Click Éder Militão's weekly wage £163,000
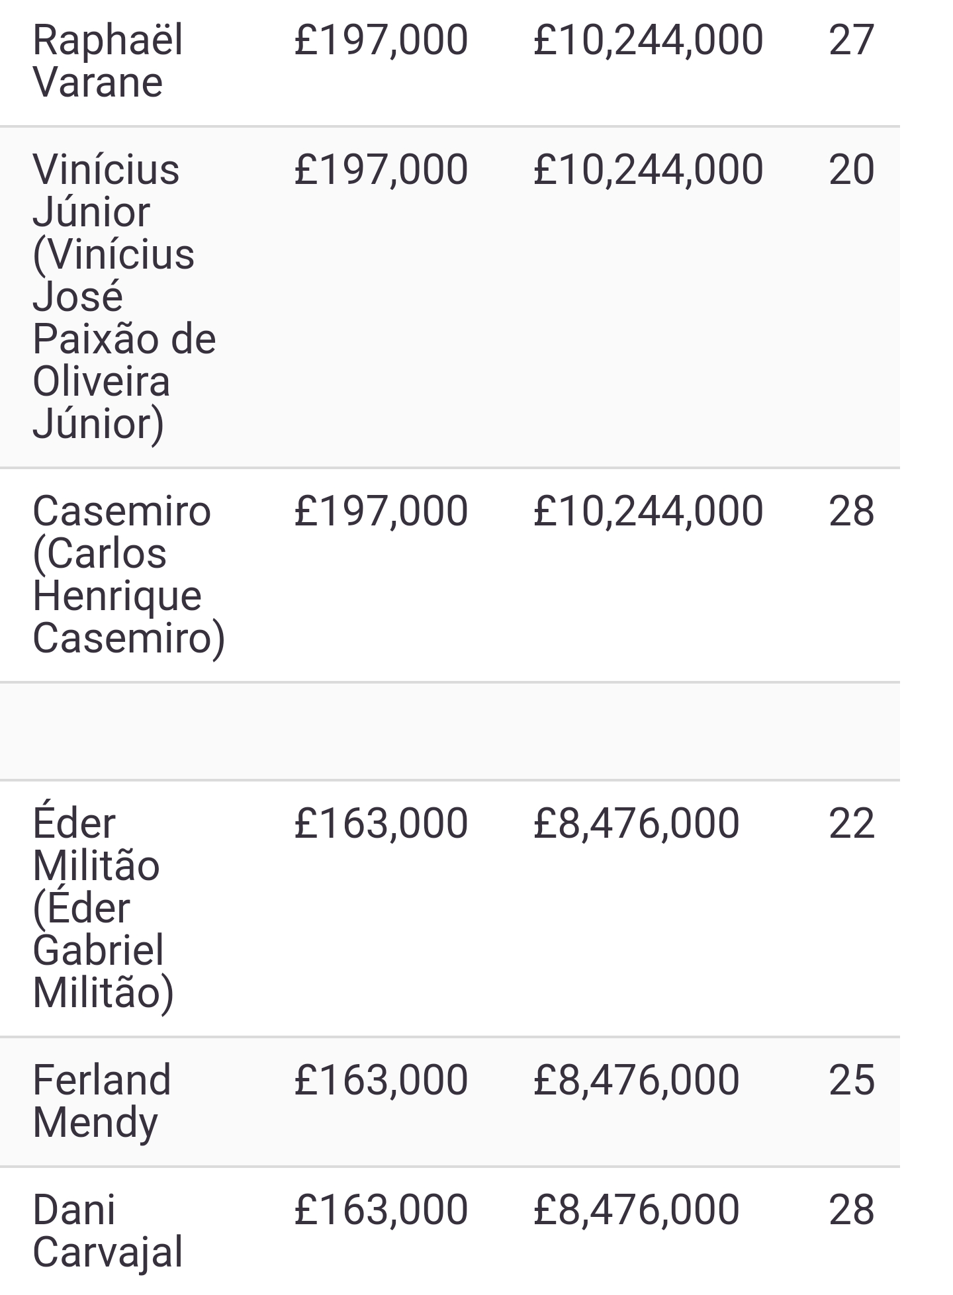The image size is (953, 1295). point(381,824)
